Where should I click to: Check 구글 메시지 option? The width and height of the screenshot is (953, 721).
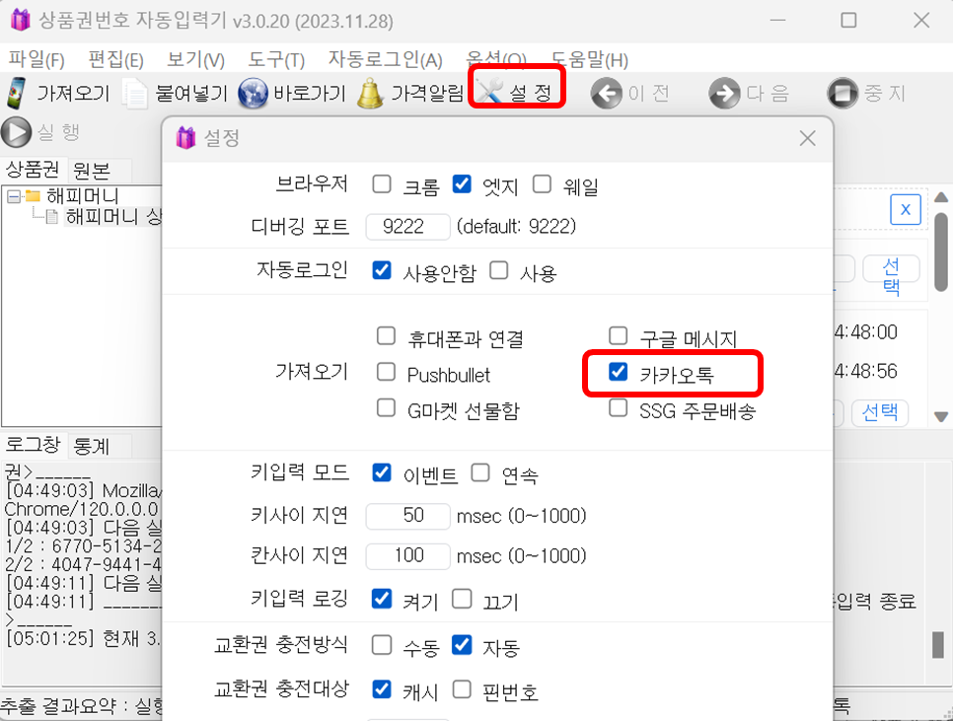(x=619, y=336)
